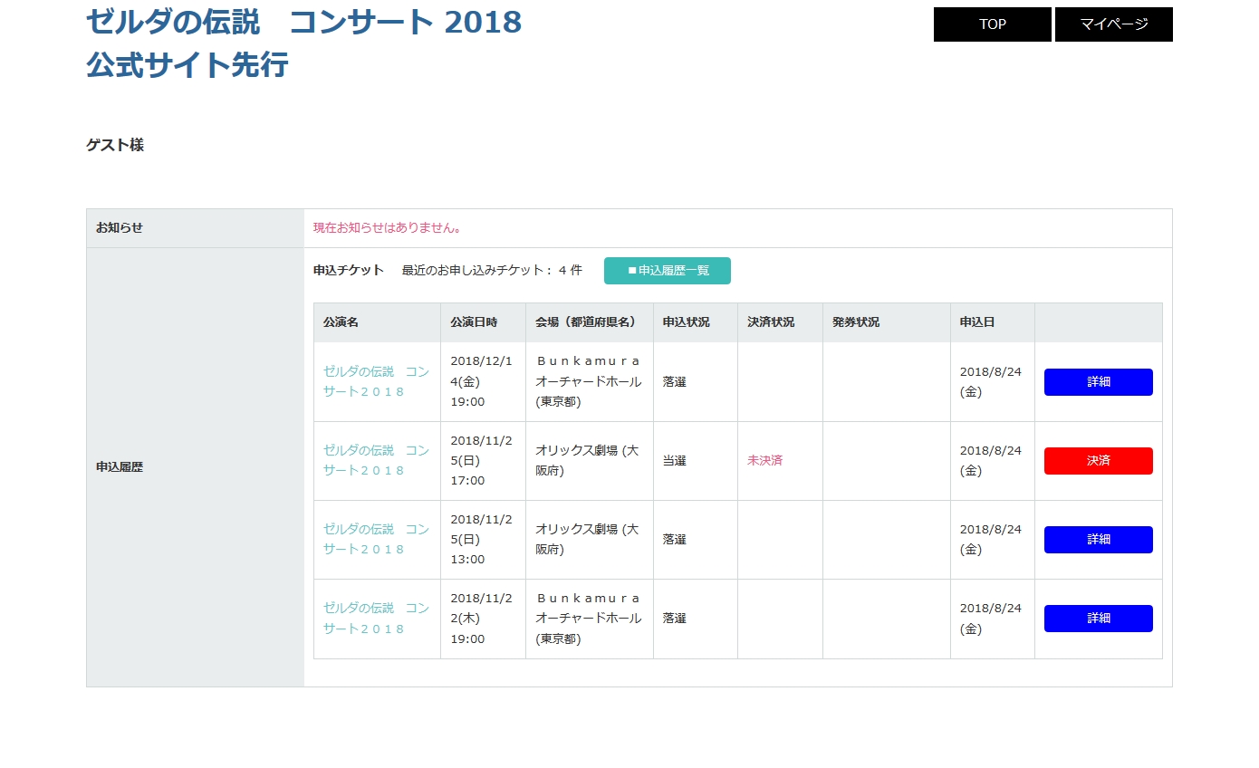Viewport: 1259px width, 768px height.
Task: Click 落選 status in the 13:00 Osaka row
Action: (x=674, y=539)
